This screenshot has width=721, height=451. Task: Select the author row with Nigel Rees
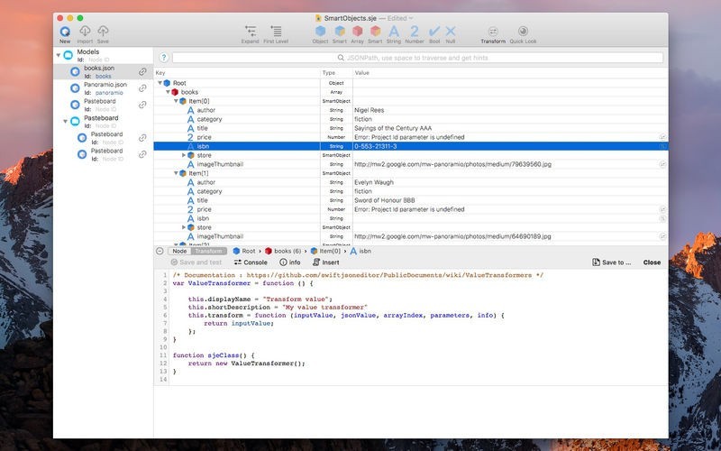pos(411,110)
